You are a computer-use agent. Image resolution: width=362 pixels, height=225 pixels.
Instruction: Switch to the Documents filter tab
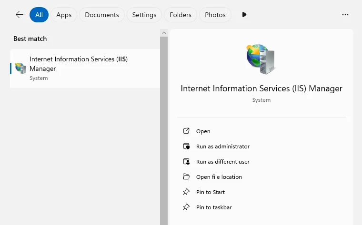(102, 15)
